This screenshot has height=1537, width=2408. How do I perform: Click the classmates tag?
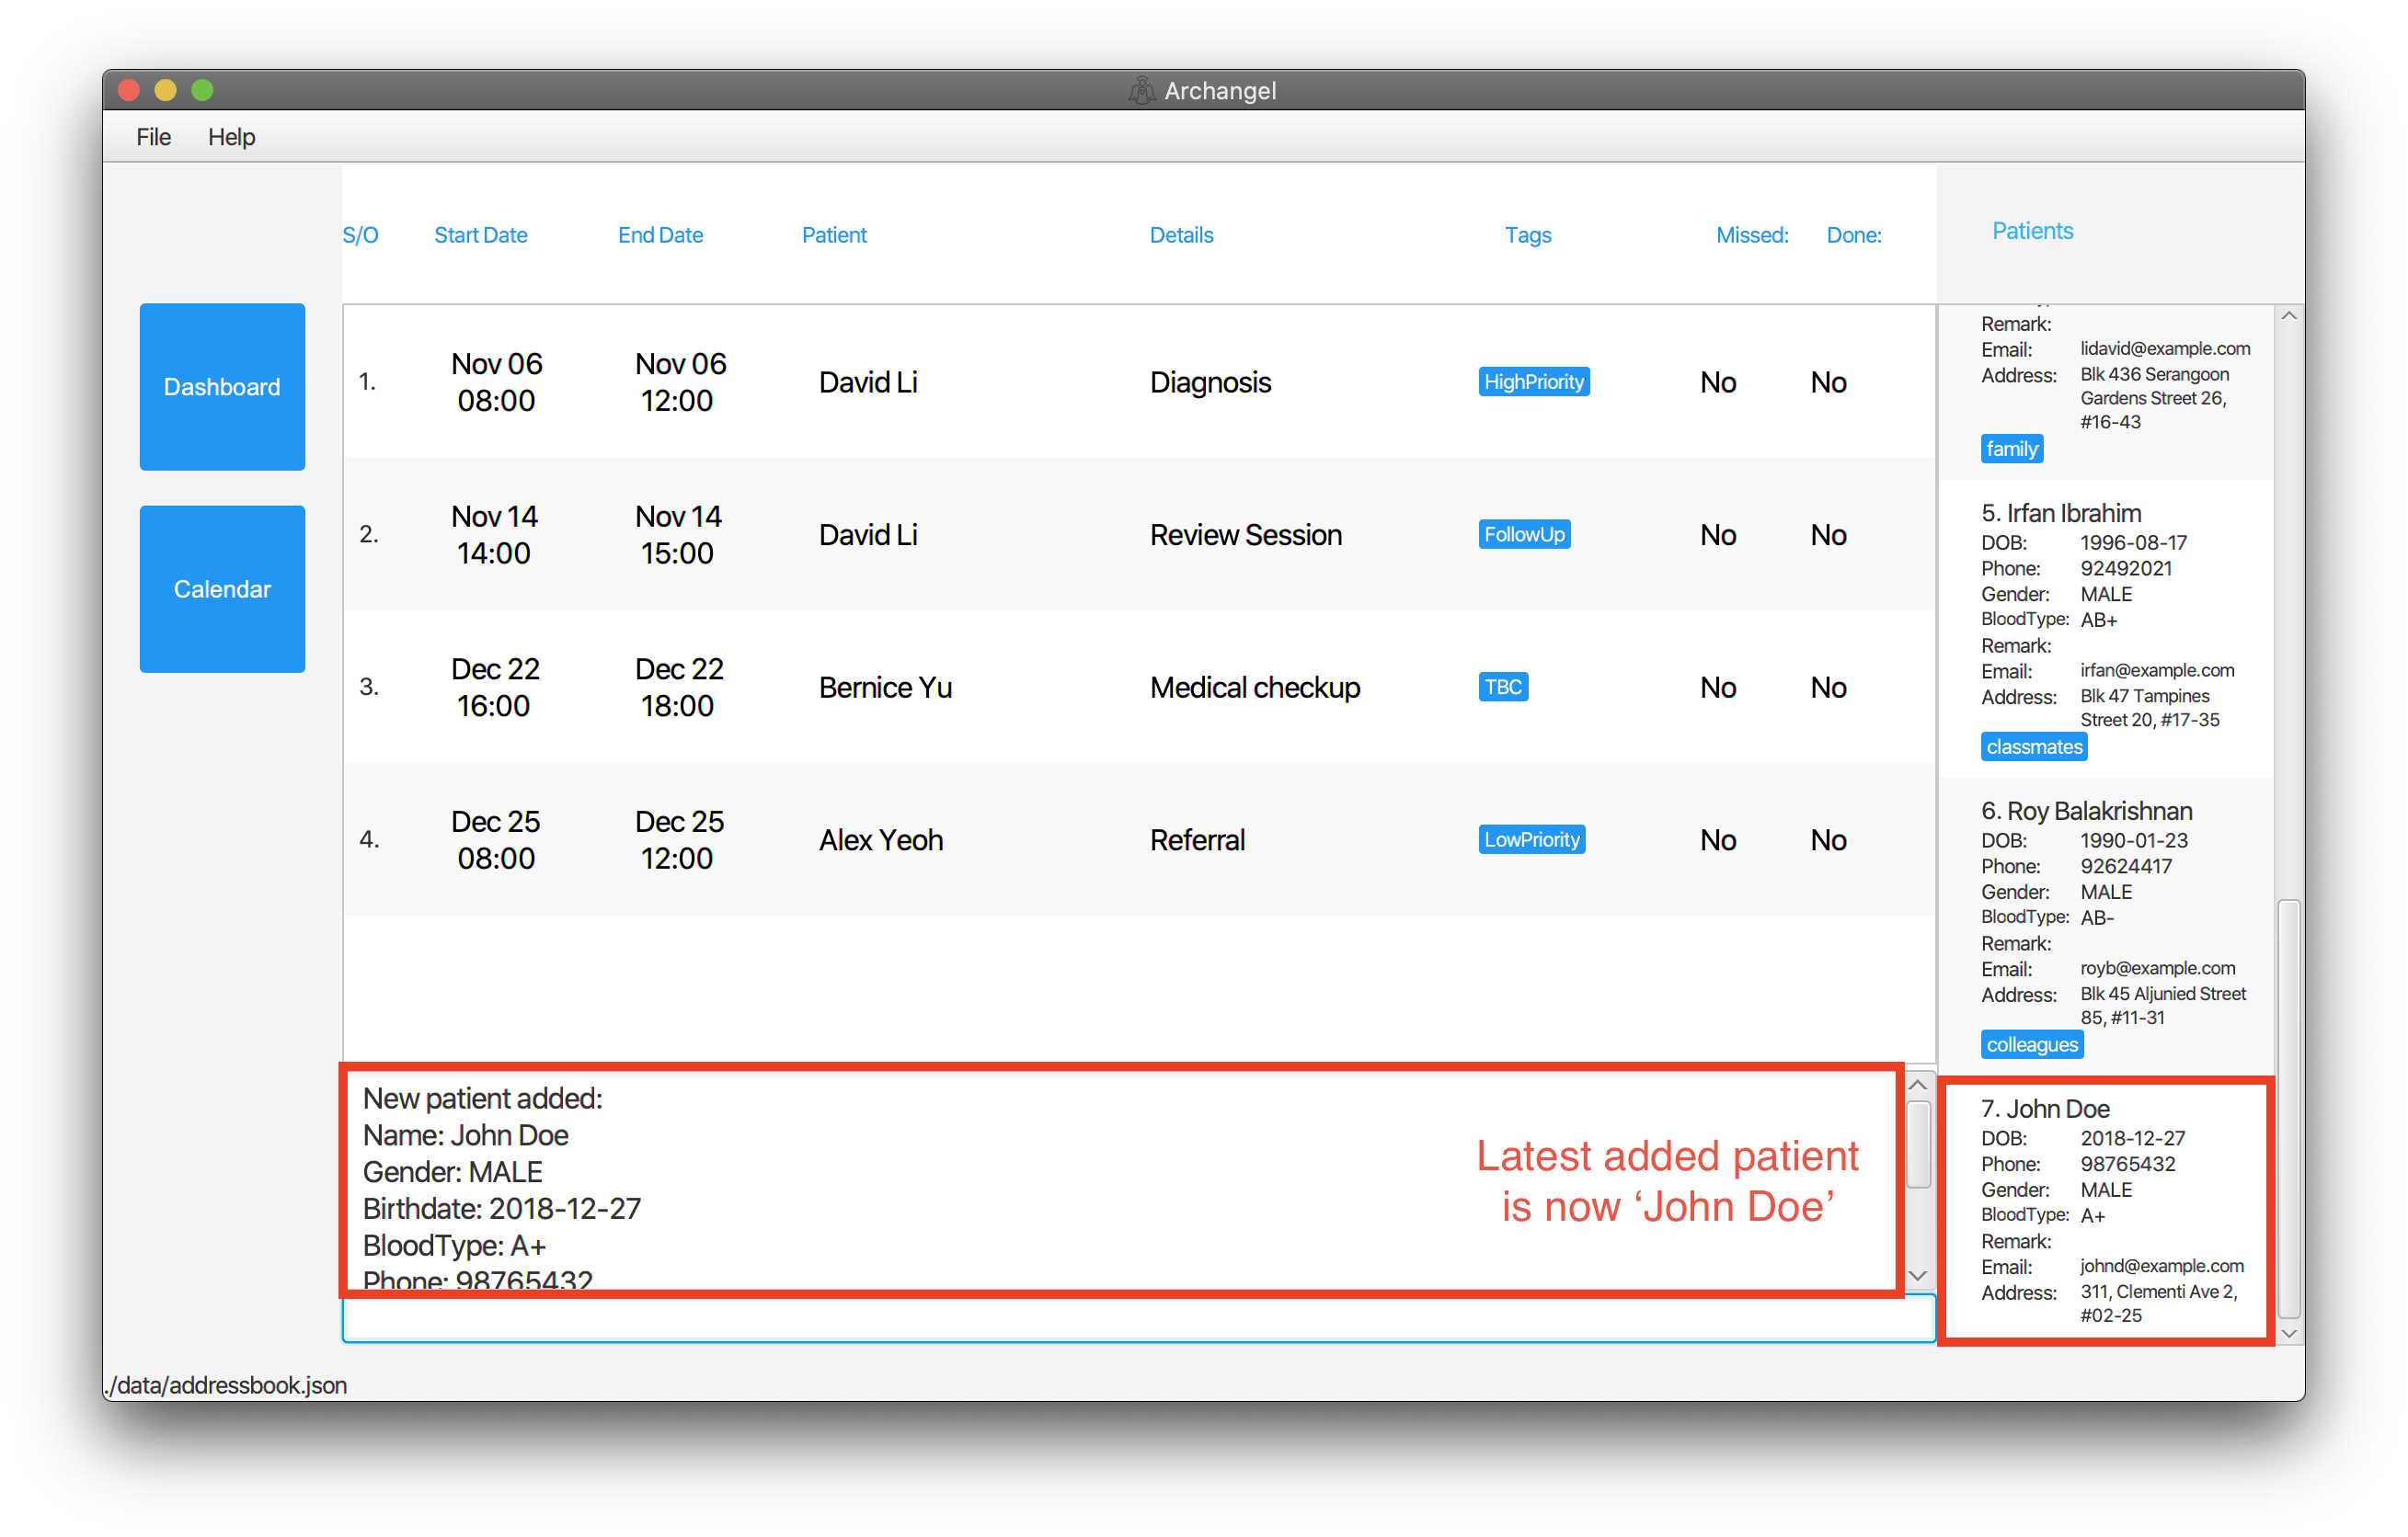2033,746
